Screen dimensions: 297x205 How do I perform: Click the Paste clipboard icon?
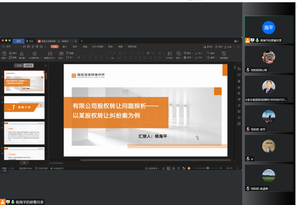point(4,54)
